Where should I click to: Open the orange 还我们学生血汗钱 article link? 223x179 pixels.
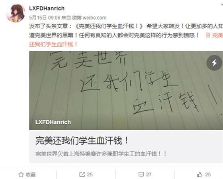53,44
